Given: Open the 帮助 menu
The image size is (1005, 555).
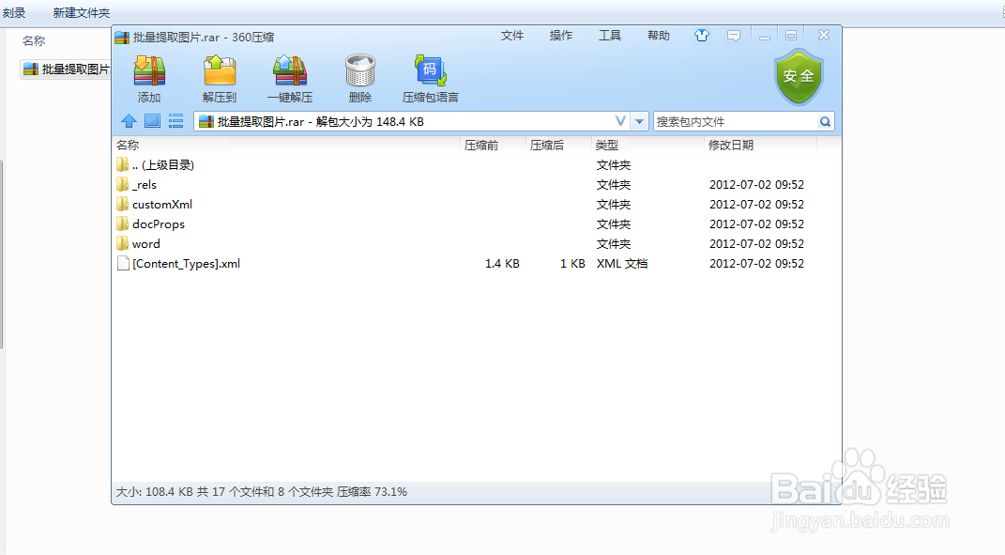Looking at the screenshot, I should pyautogui.click(x=658, y=36).
